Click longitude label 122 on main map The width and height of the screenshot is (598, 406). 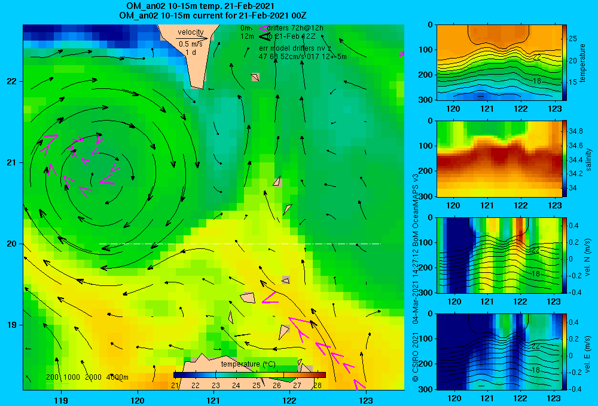pyautogui.click(x=290, y=401)
